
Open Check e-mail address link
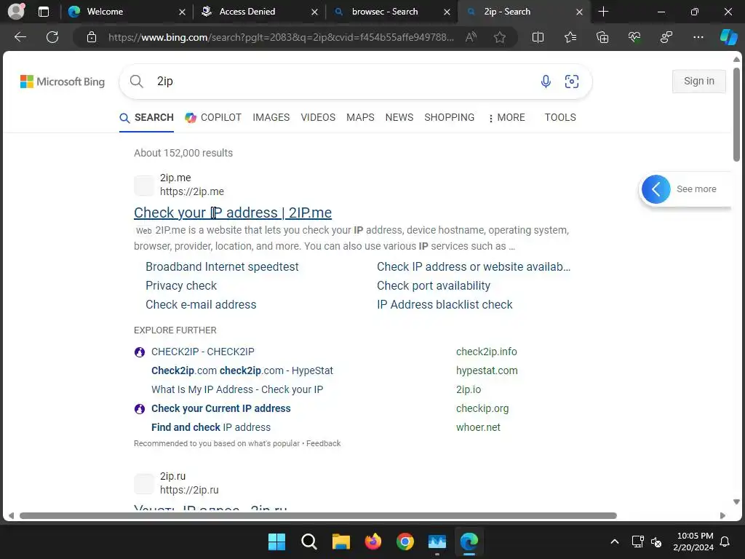click(x=201, y=305)
